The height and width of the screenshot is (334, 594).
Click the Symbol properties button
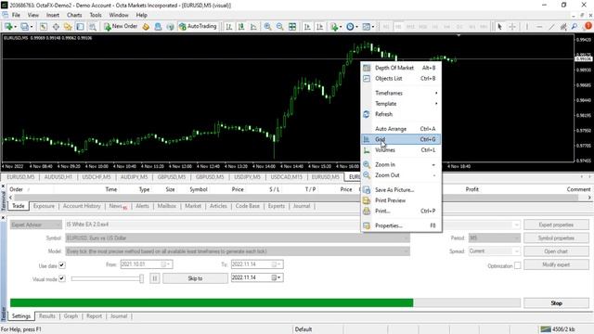click(556, 238)
